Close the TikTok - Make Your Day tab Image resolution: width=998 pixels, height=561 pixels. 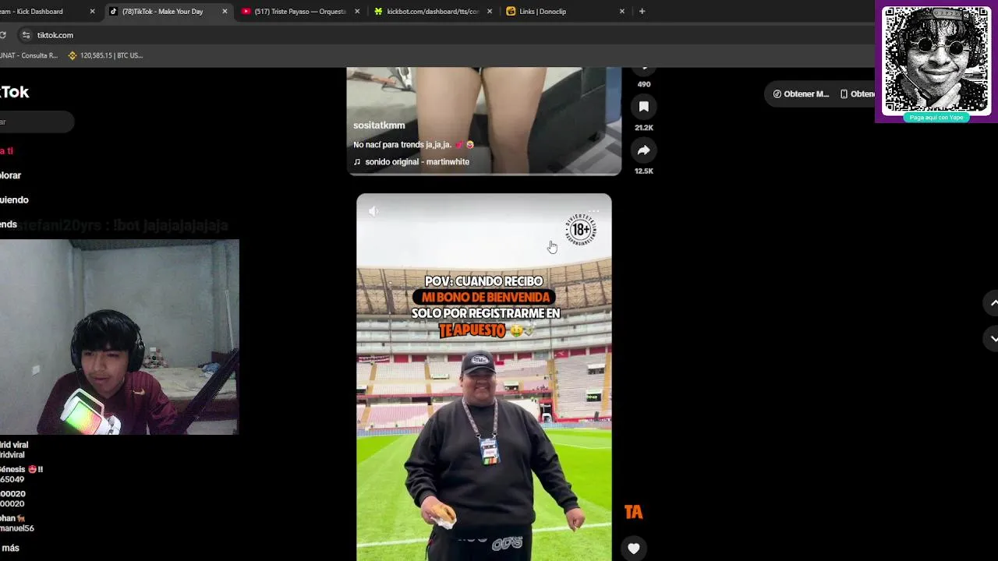tap(225, 12)
